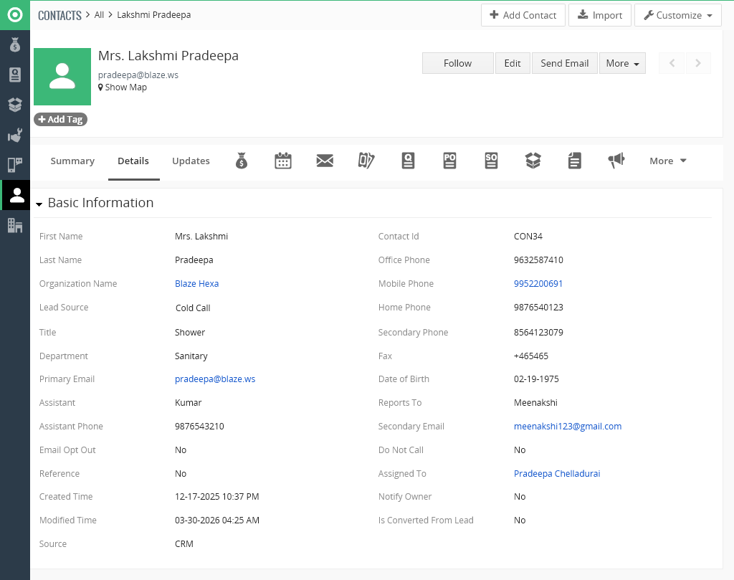The image size is (734, 580).
Task: Click Department value Sanitary
Action: click(191, 356)
